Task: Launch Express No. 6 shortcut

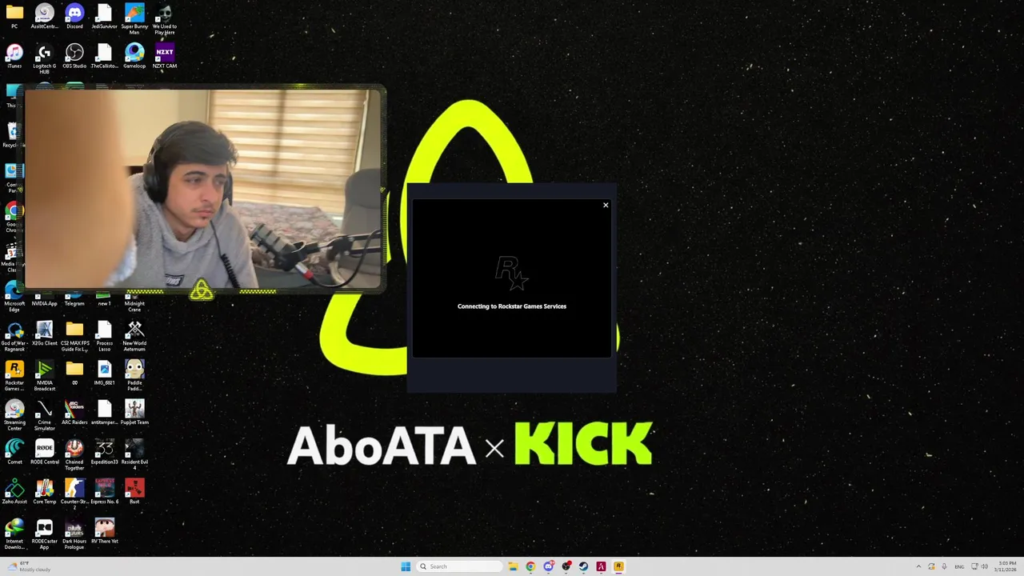Action: (104, 492)
